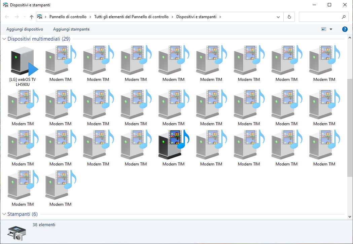This screenshot has width=353, height=244.
Task: Collapse the Stampanti group chevron
Action: pos(4,214)
